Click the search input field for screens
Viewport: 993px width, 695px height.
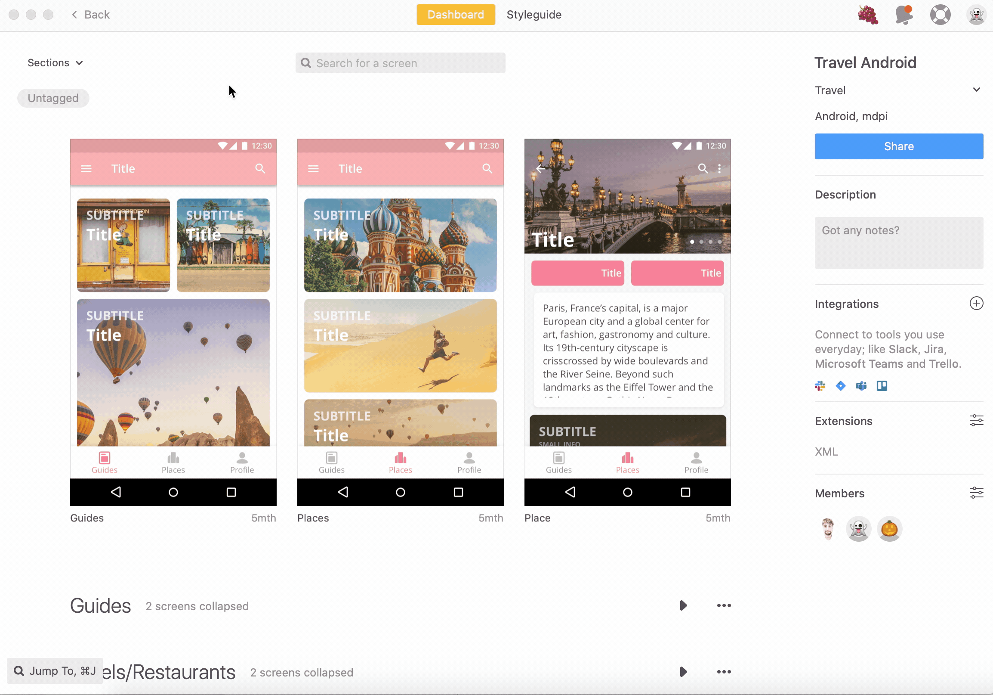[x=400, y=63]
